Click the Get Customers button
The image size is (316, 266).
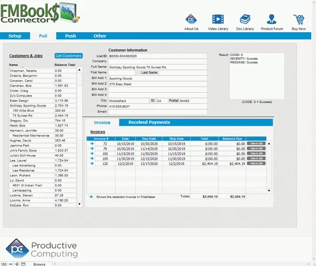click(x=68, y=56)
